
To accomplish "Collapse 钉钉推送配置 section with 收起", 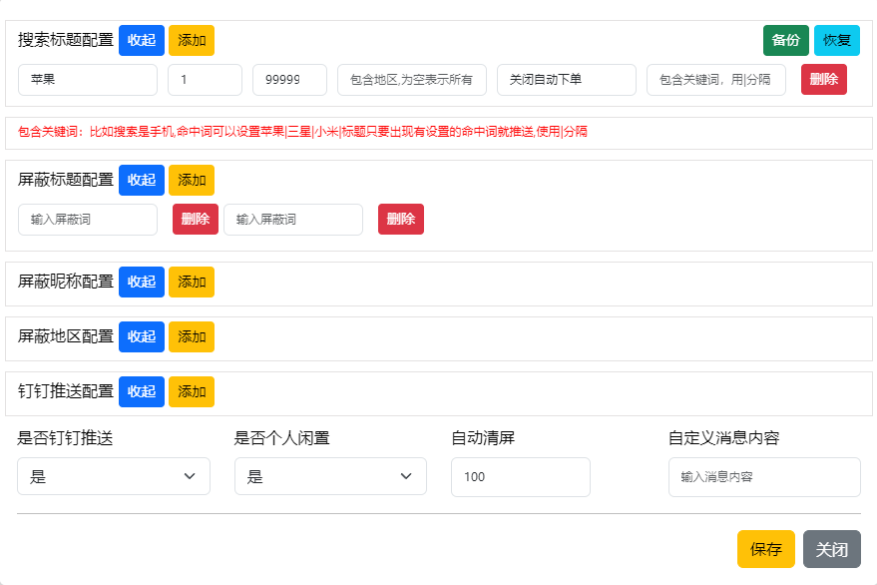I will [142, 391].
